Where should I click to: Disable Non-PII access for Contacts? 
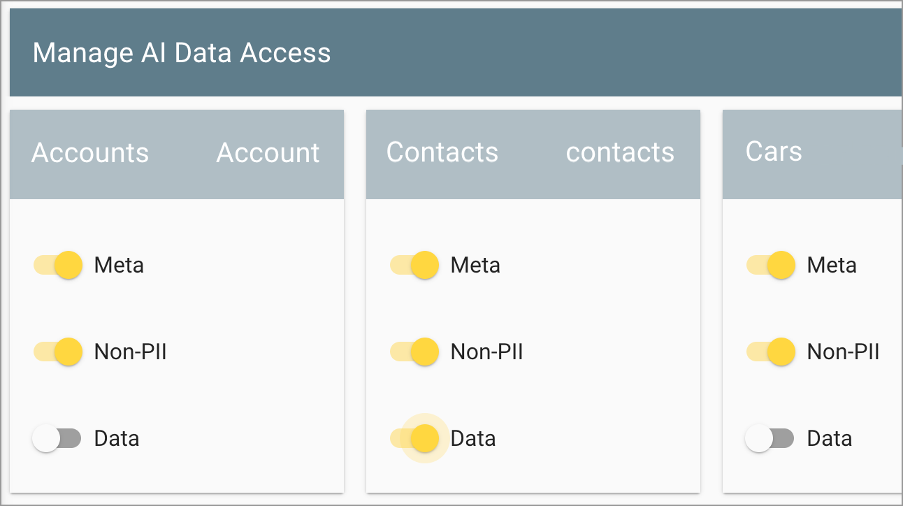tap(414, 352)
